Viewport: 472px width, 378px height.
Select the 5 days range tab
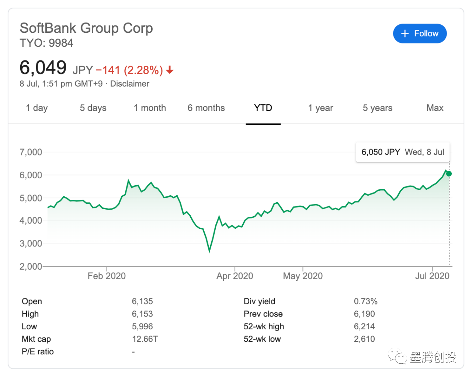point(93,108)
